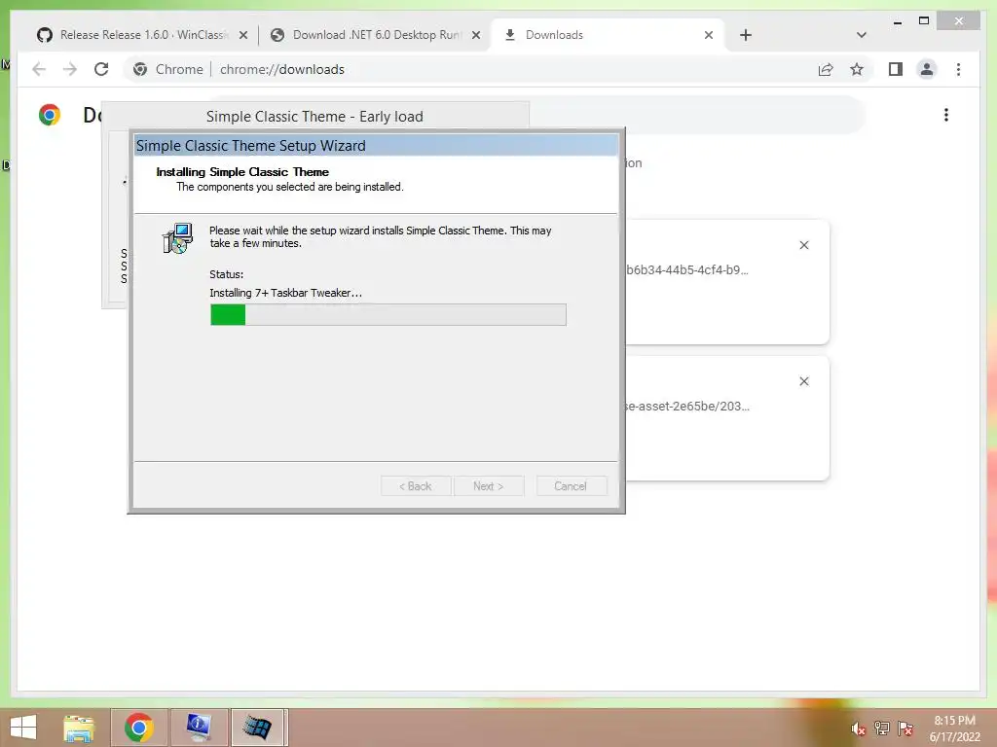The width and height of the screenshot is (997, 747).
Task: Open the Chrome profile avatar
Action: pyautogui.click(x=927, y=69)
